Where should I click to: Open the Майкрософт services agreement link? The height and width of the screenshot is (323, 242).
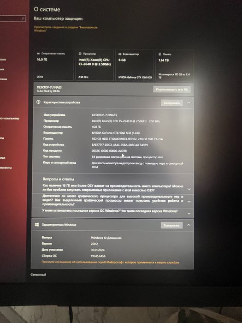click(x=110, y=262)
